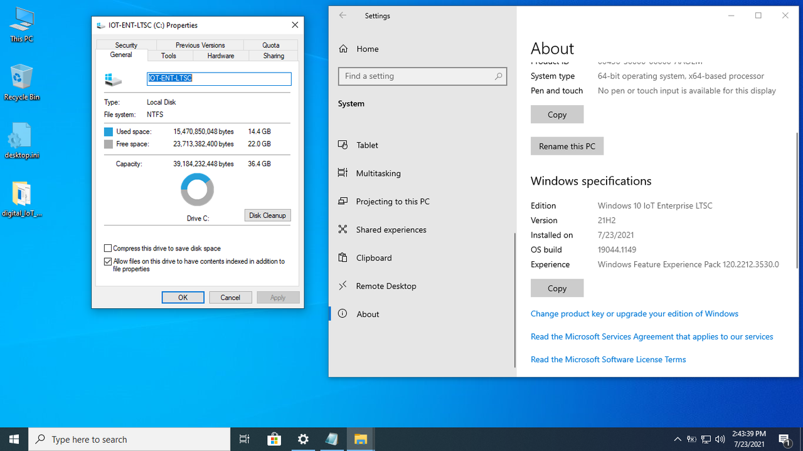803x451 pixels.
Task: Click the taskbar Type here to search box
Action: (129, 439)
